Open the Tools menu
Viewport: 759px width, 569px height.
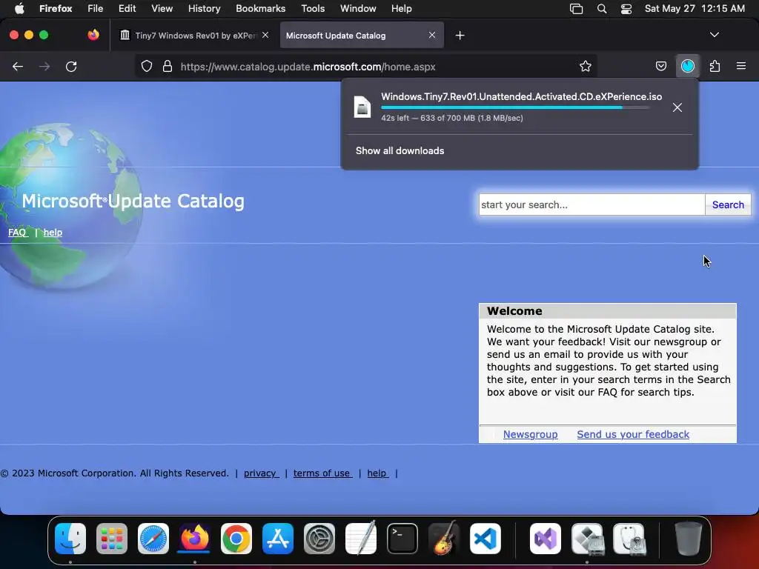(x=313, y=8)
